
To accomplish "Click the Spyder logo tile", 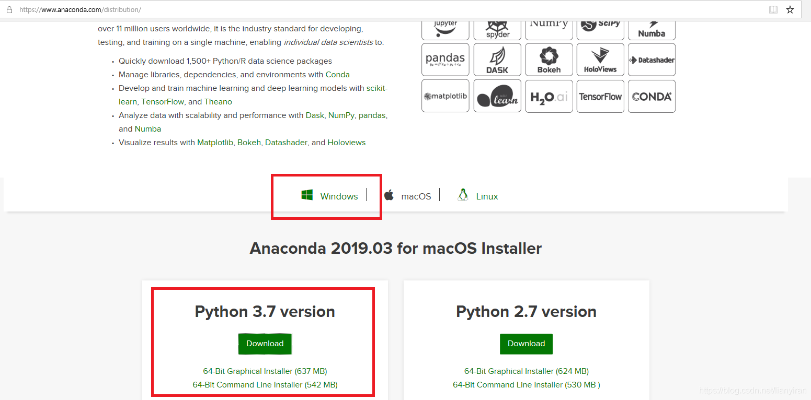I will pyautogui.click(x=497, y=31).
